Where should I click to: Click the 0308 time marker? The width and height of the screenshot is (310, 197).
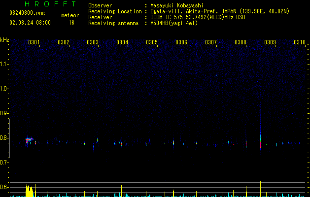(x=241, y=42)
